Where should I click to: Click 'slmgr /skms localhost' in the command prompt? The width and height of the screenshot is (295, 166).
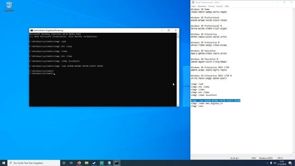coord(66,61)
